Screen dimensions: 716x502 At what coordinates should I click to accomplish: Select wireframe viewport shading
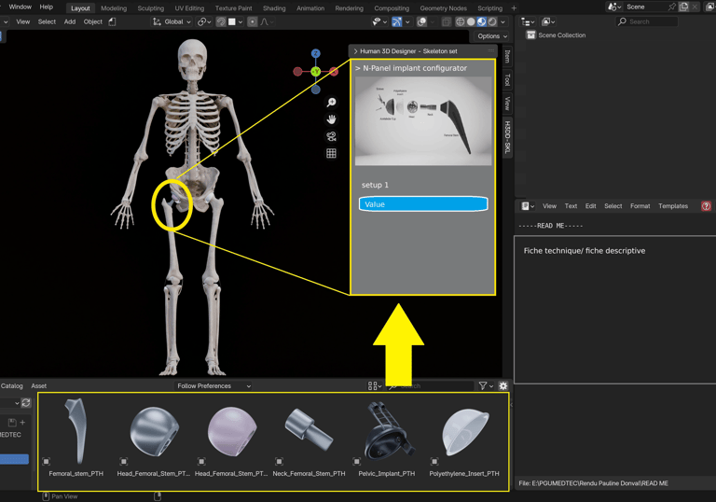click(461, 21)
